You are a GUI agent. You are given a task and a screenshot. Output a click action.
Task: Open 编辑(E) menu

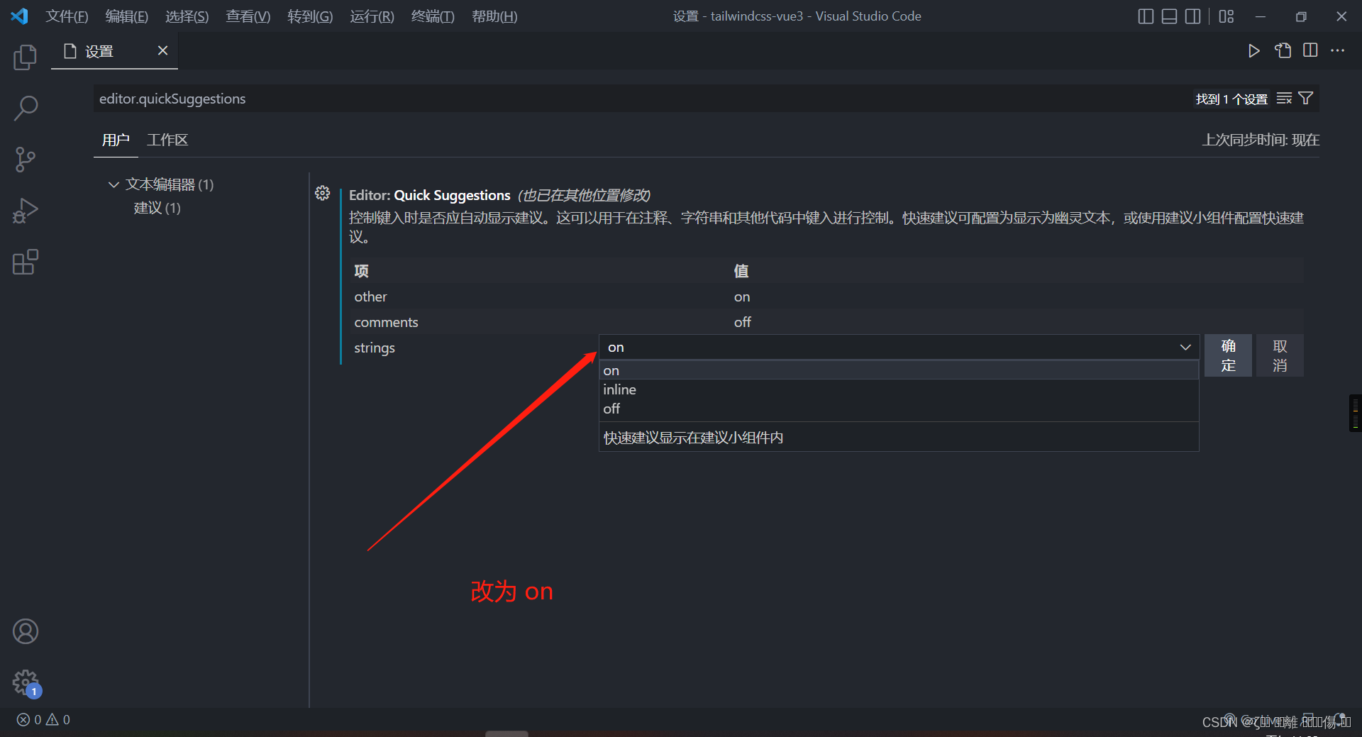coord(126,16)
